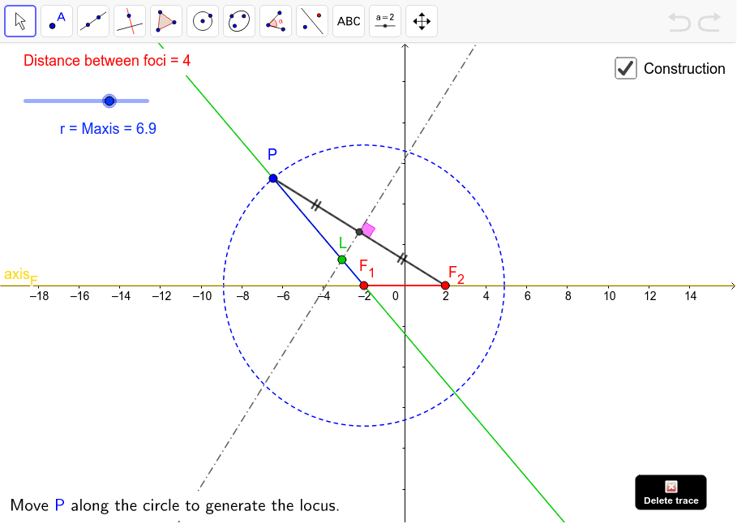Select the Perpendicular Line tool

tap(130, 21)
